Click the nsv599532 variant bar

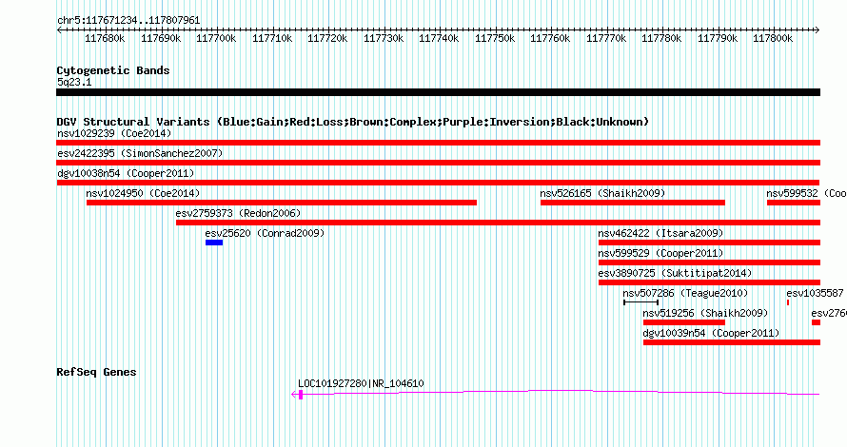coord(794,203)
